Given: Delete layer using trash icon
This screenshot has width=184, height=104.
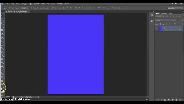Looking at the screenshot, I should (180, 100).
